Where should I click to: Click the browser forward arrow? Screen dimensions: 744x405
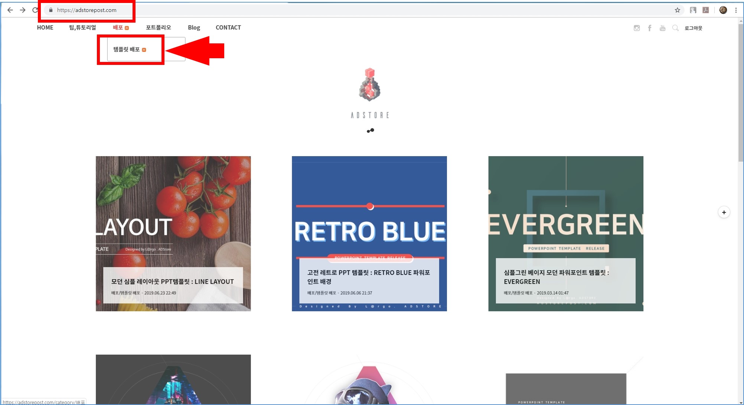(23, 10)
